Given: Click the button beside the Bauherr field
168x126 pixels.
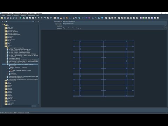Looking at the screenshot, I should click(166, 28).
